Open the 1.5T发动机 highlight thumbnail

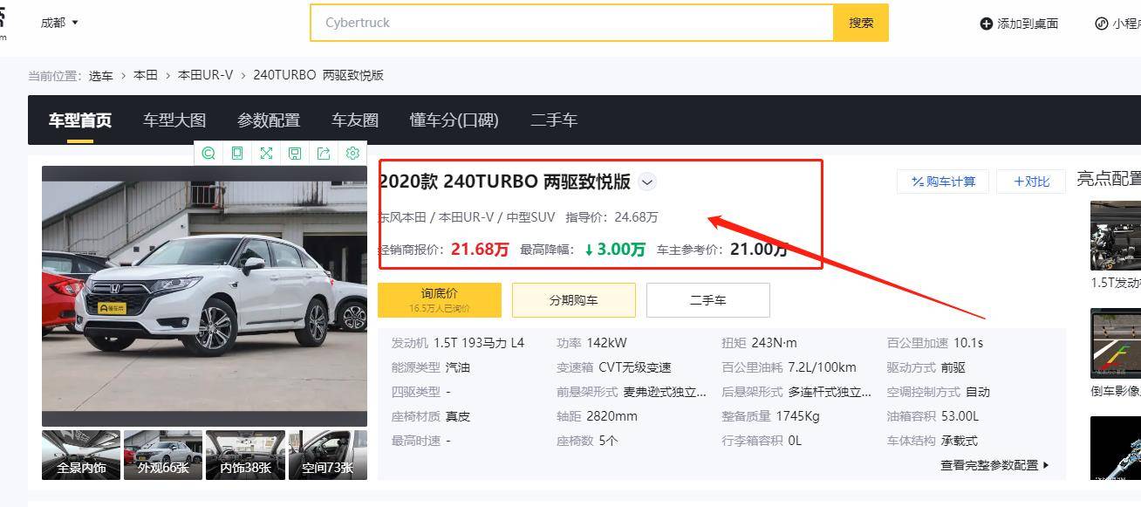click(1116, 236)
